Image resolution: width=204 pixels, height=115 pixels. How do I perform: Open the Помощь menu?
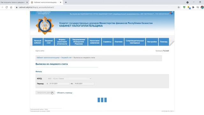[164, 42]
